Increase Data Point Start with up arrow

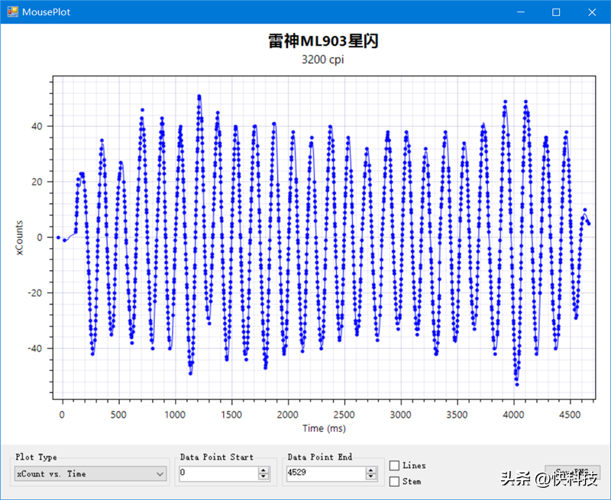[x=263, y=470]
